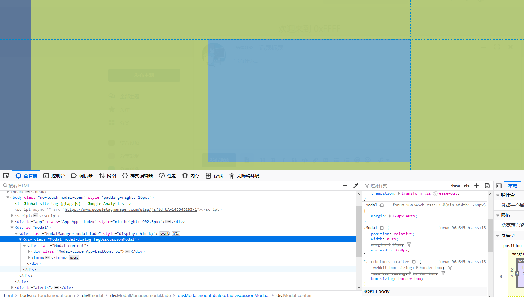Image resolution: width=524 pixels, height=297 pixels.
Task: Expand the transition shorthand arrow
Action: click(399, 193)
